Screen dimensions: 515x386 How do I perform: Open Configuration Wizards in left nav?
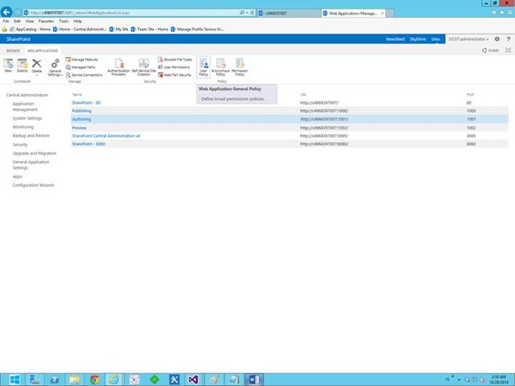click(x=33, y=185)
